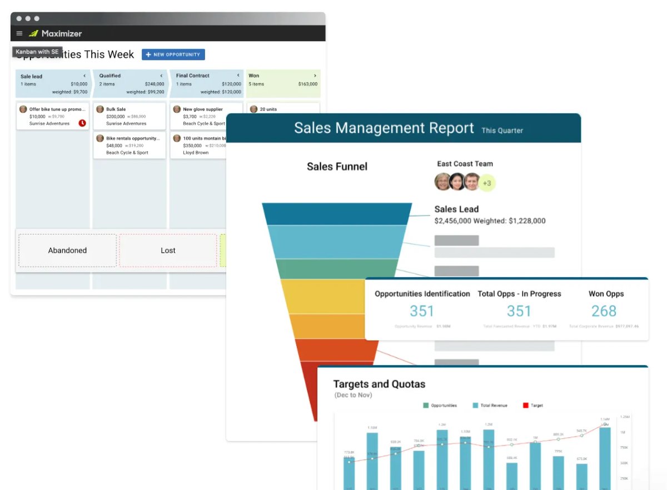Collapse the Final Contract column chevron
This screenshot has height=490, width=667.
click(x=238, y=76)
